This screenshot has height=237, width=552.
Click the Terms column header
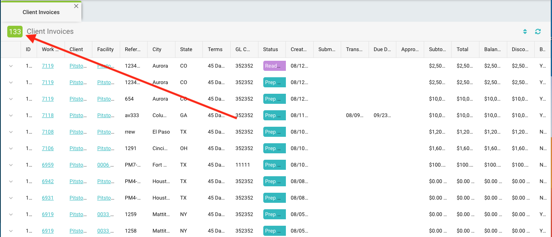(x=215, y=49)
